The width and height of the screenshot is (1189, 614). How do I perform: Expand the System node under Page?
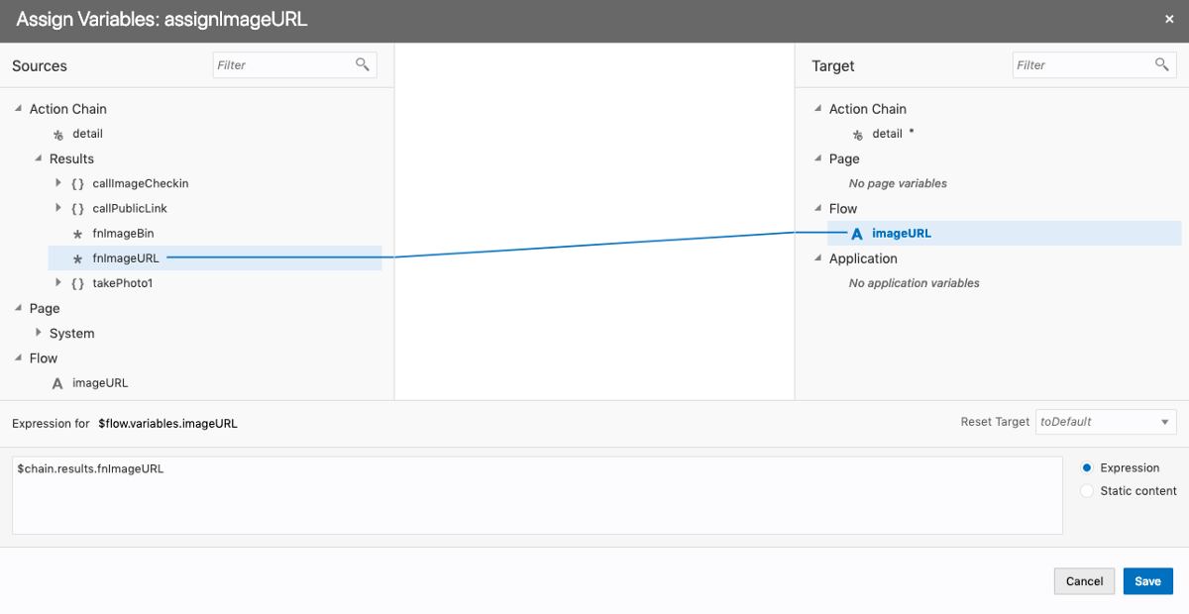(39, 333)
